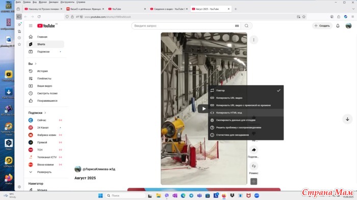Screen dimensions: 357x200
Task: Click the Ремикс button
Action: pyautogui.click(x=253, y=166)
